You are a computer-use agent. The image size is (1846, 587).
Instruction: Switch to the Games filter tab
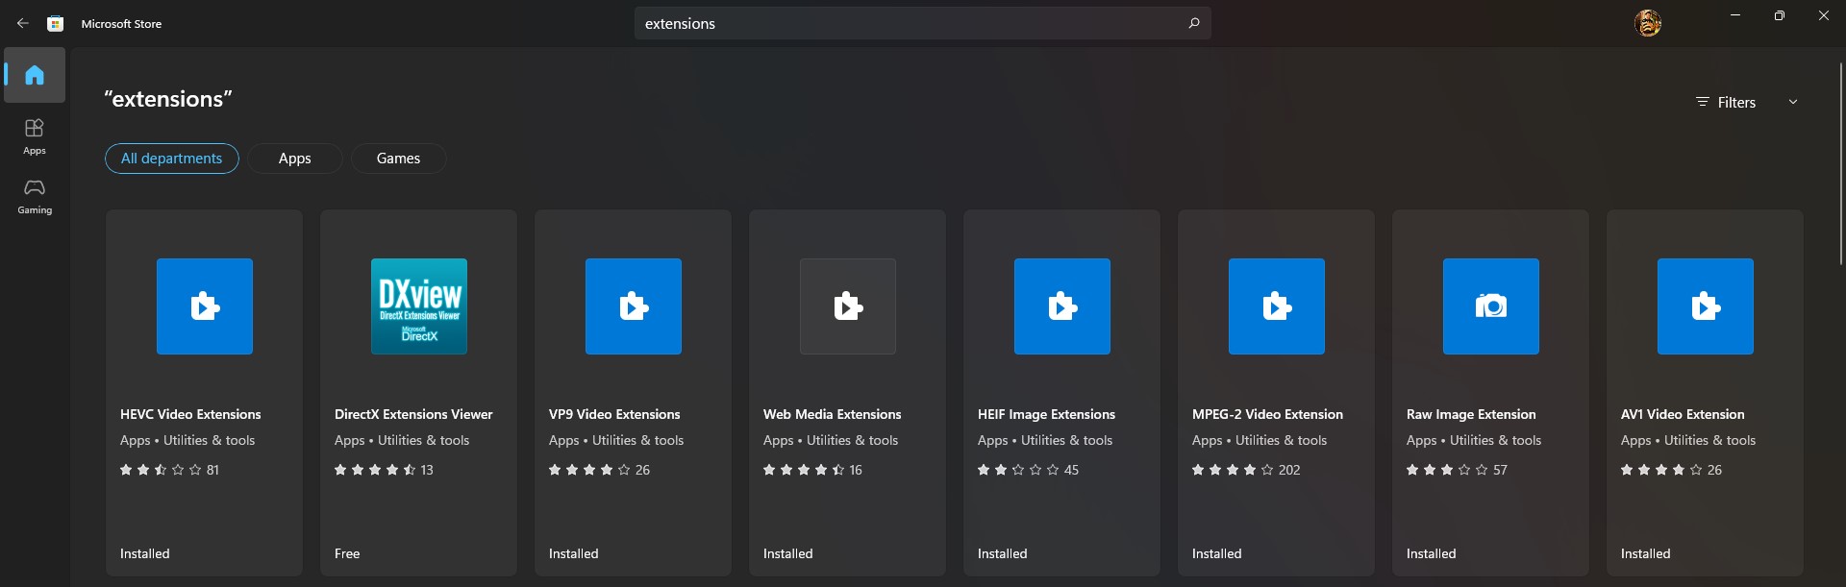398,159
